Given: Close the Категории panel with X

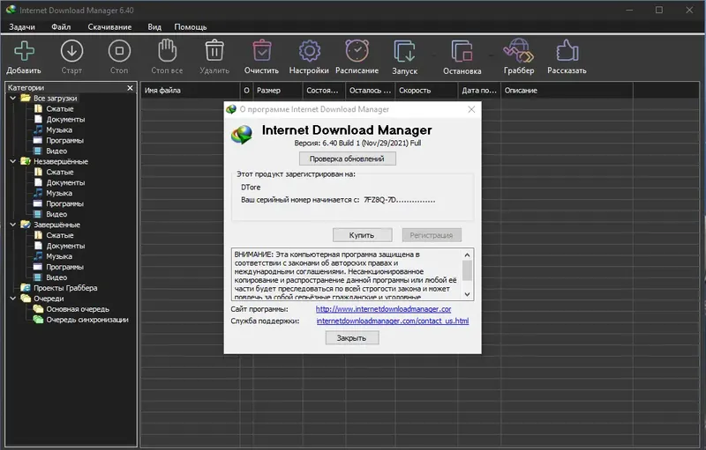Looking at the screenshot, I should click(130, 87).
